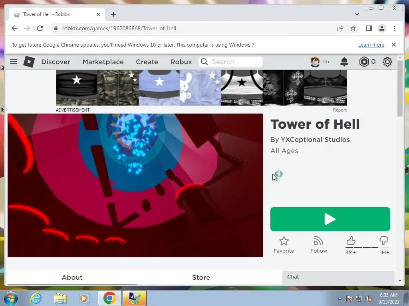This screenshot has height=306, width=409.
Task: Add game to Favorites with star icon
Action: [x=284, y=245]
